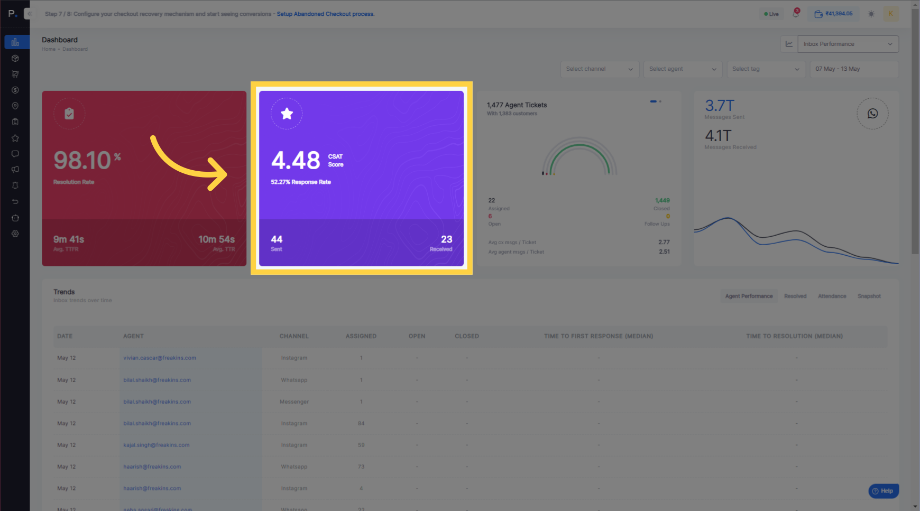Screen dimensions: 920x511
Task: Open kajal.singh@freakins.com agent link
Action: pos(157,445)
